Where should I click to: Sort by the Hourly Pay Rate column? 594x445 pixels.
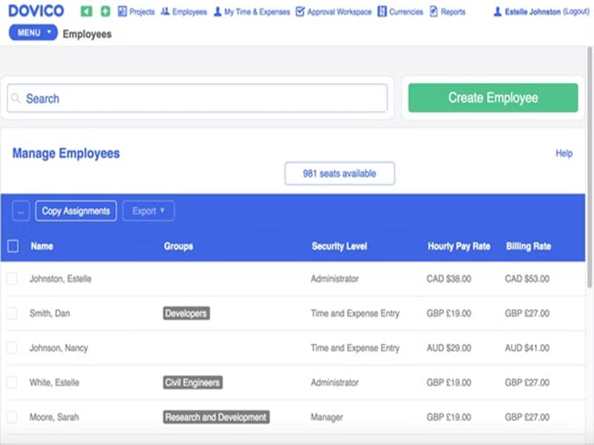[x=458, y=246]
